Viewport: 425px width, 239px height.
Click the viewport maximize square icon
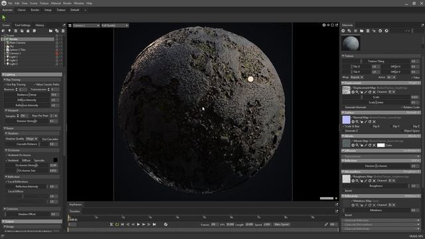[333, 25]
